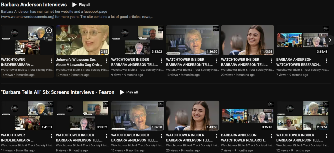The image size is (334, 153).
Task: Click the Barbara Anderson playlist description text
Action: point(77,14)
